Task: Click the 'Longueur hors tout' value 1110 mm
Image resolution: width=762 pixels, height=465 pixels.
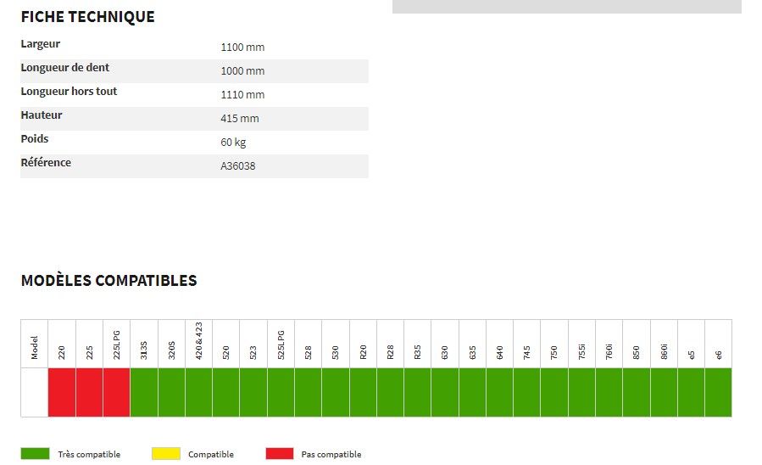Action: (242, 95)
